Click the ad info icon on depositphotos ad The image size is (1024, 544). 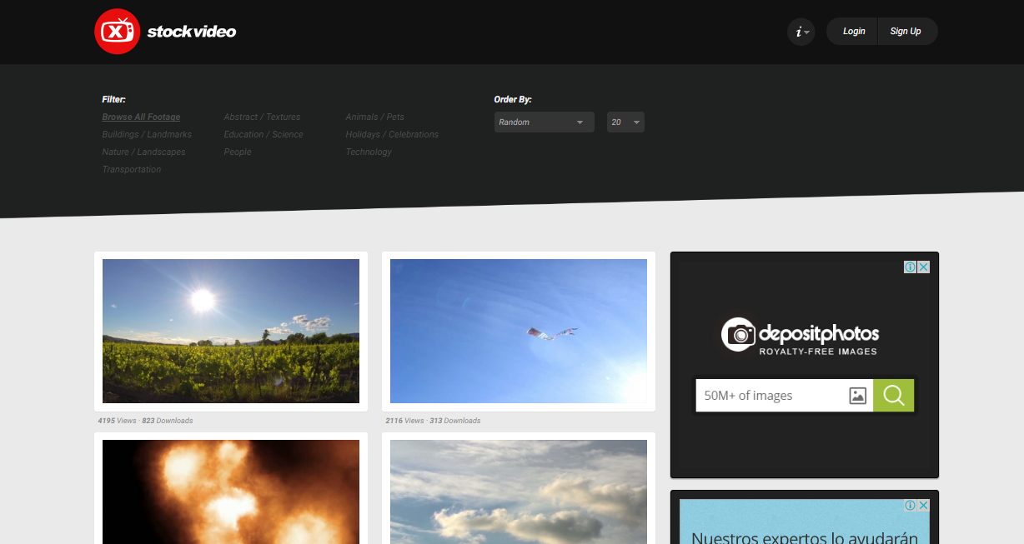coord(911,267)
